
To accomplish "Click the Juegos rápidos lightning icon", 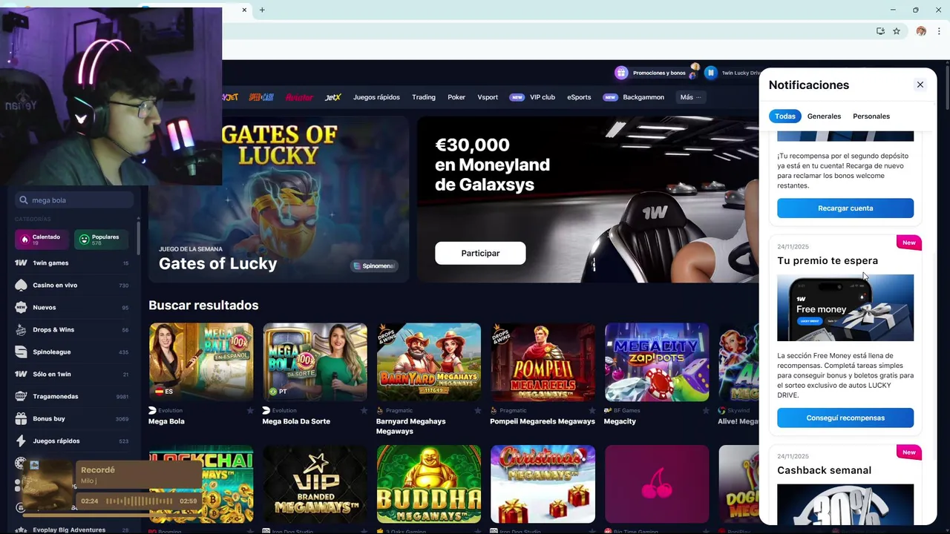I will (x=21, y=441).
